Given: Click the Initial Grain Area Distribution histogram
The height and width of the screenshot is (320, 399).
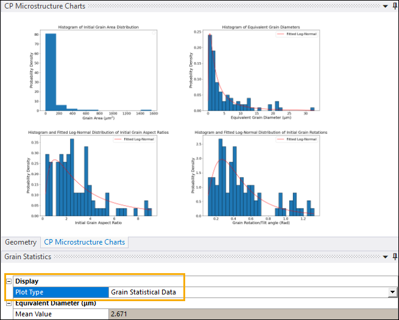Looking at the screenshot, I should click(94, 73).
